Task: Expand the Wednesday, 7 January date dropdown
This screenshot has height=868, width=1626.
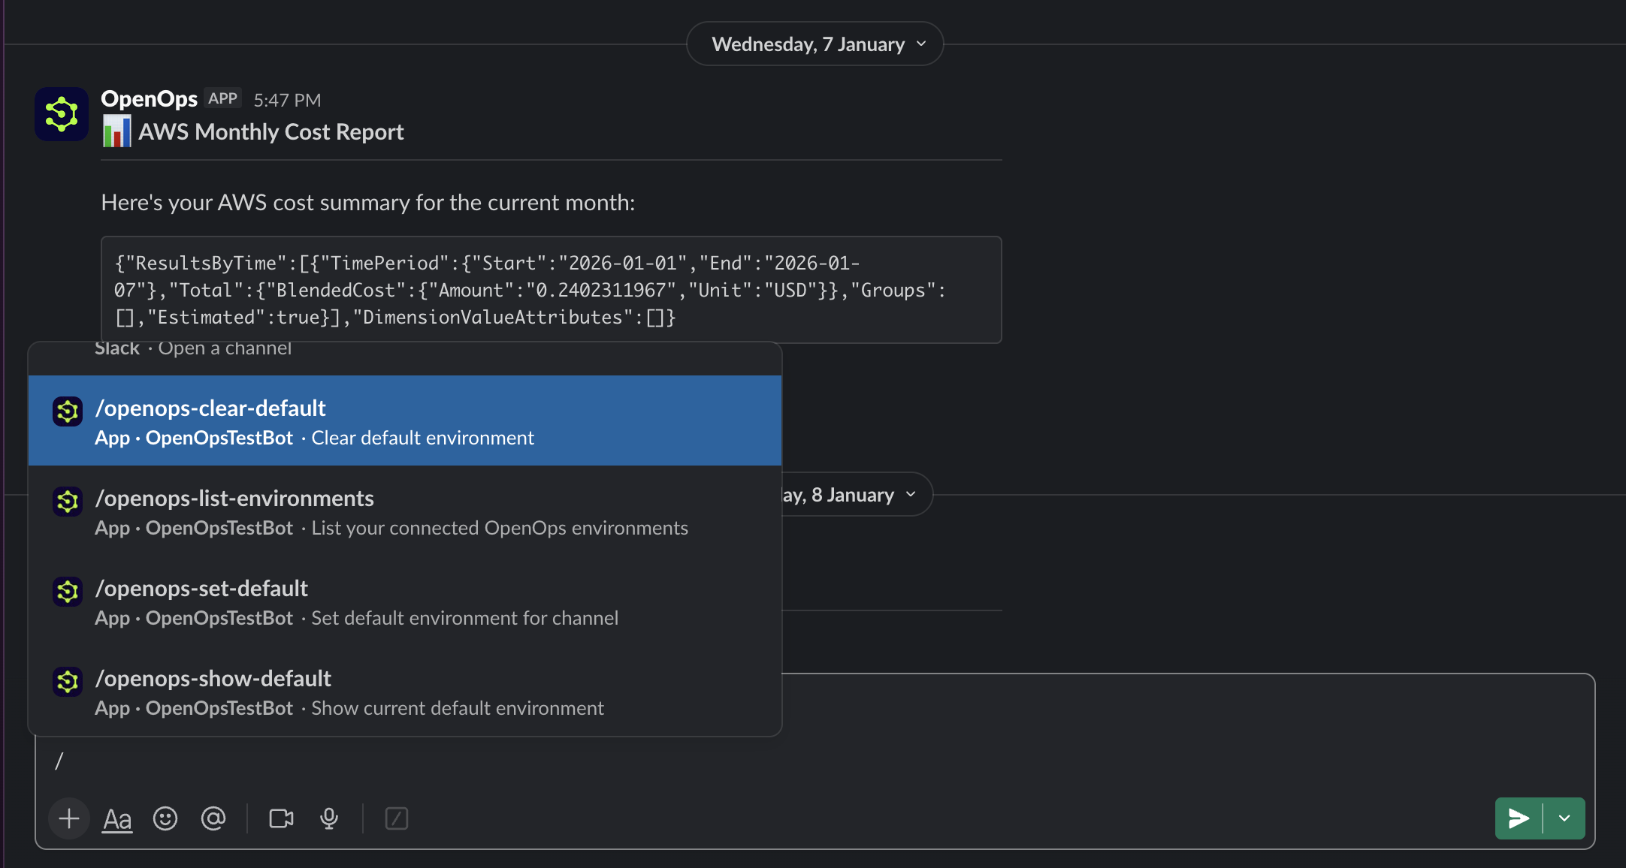Action: click(x=815, y=44)
